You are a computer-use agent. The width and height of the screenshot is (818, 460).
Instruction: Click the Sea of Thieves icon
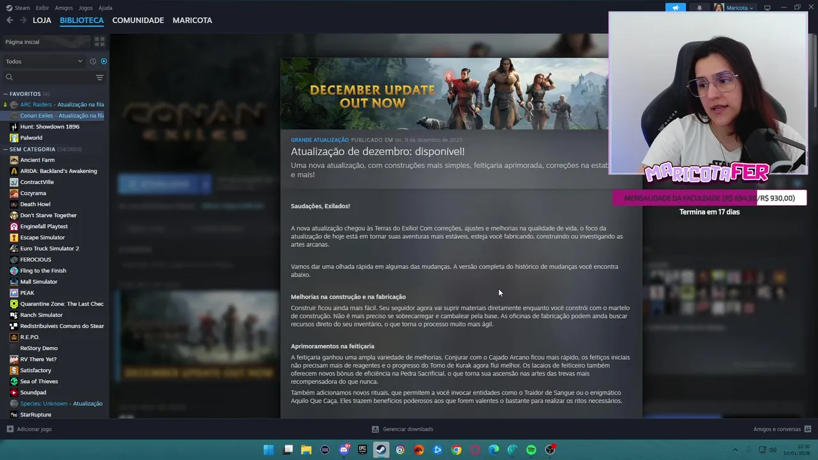14,381
